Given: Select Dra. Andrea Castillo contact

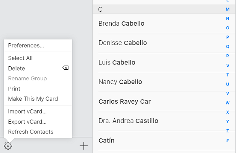Looking at the screenshot, I should [x=128, y=121].
